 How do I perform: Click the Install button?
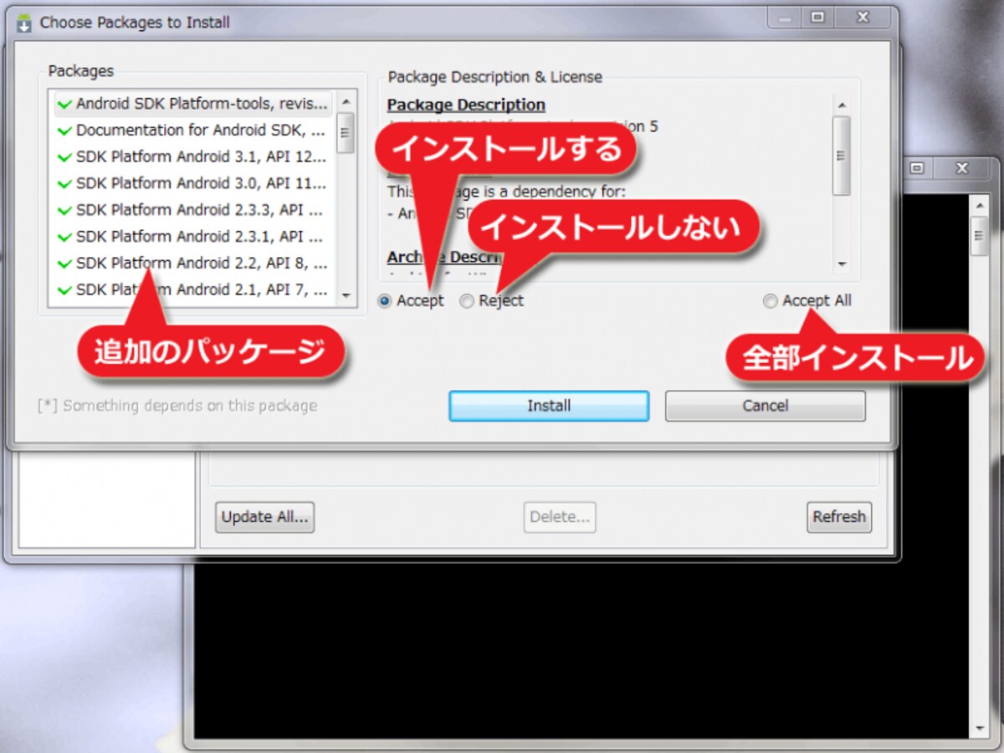[x=549, y=406]
